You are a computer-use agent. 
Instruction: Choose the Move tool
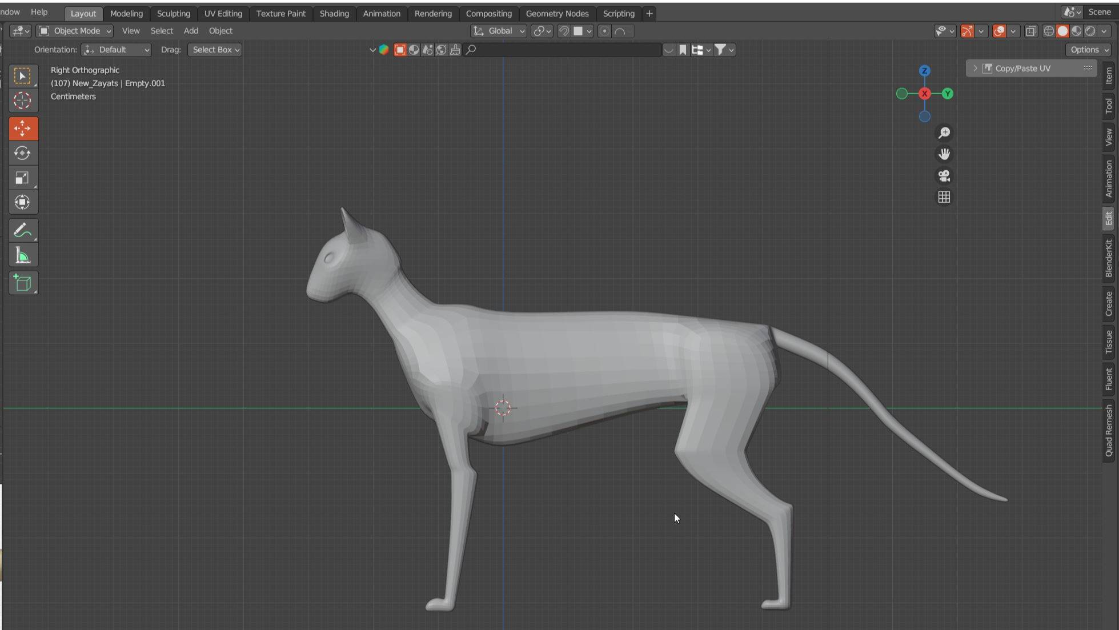[x=23, y=129]
